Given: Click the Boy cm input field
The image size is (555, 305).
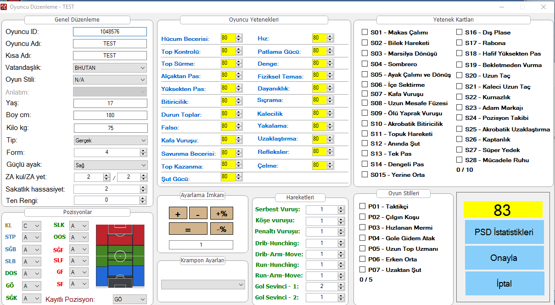Looking at the screenshot, I should pos(110,115).
